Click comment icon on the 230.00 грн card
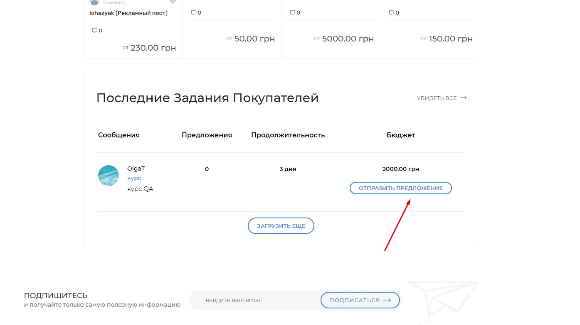This screenshot has height=325, width=580. [x=94, y=30]
